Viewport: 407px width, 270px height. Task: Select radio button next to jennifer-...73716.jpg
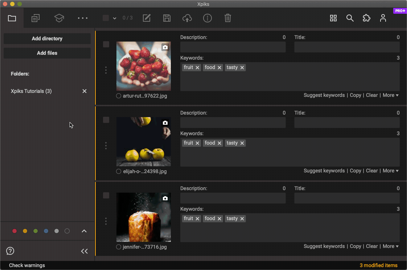(119, 247)
